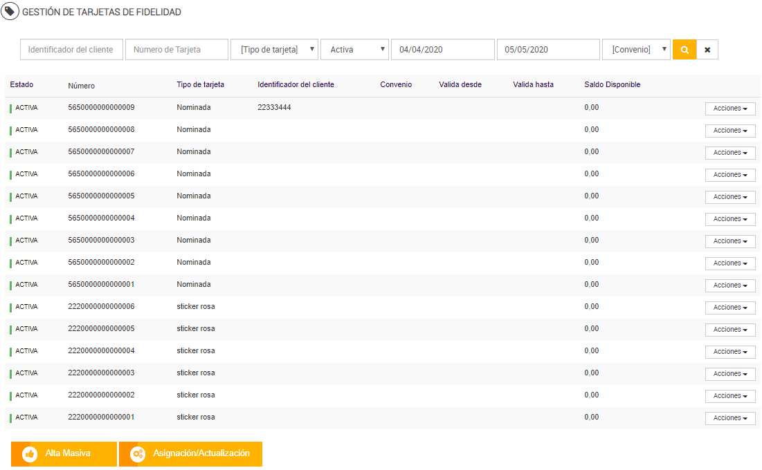
Task: Select the start date field 04/04/2020
Action: 443,50
